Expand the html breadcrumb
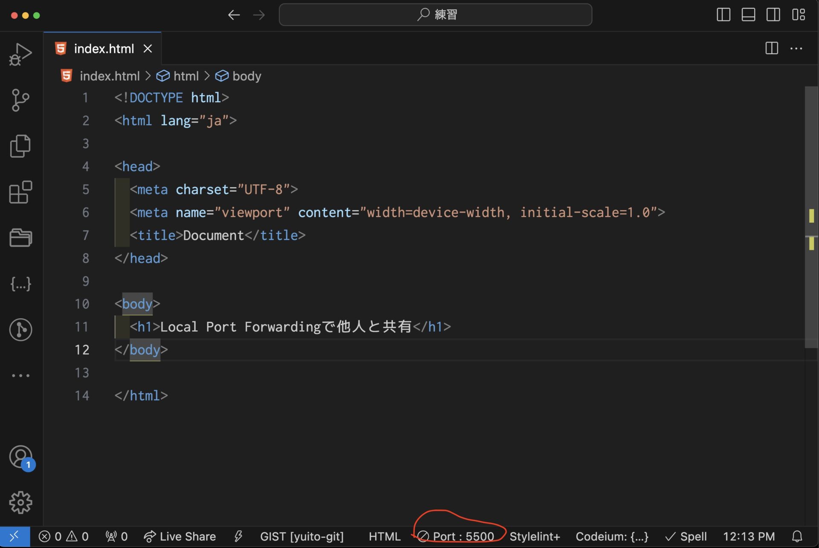Image resolution: width=819 pixels, height=548 pixels. (186, 76)
